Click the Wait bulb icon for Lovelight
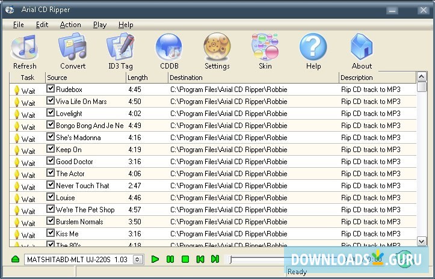The width and height of the screenshot is (435, 279). tap(17, 114)
